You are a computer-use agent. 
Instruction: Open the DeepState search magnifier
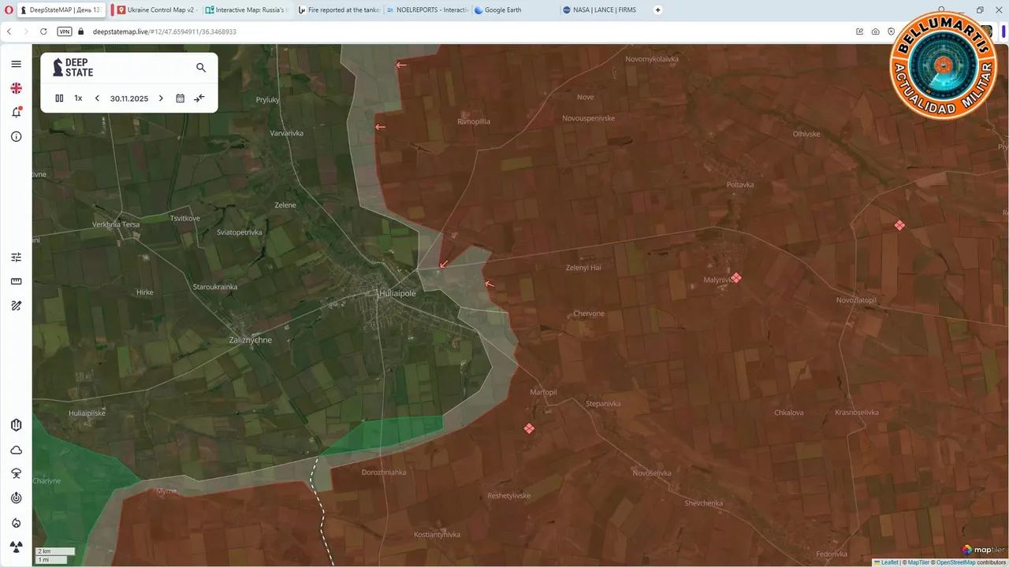[201, 68]
